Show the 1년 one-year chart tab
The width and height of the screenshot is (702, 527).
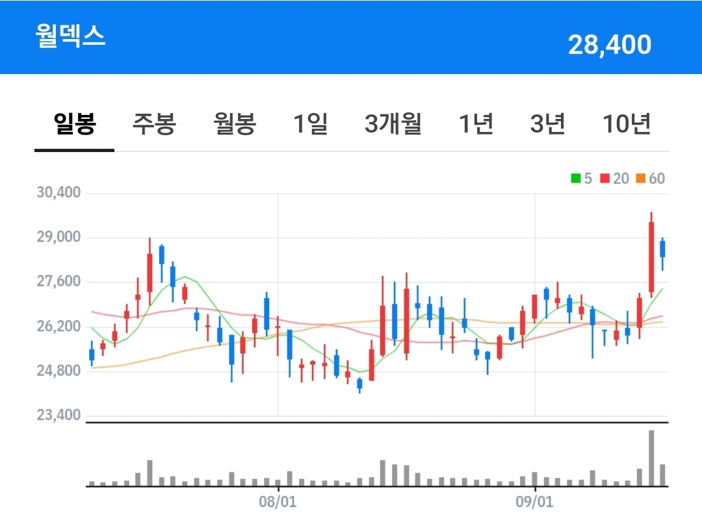[476, 123]
